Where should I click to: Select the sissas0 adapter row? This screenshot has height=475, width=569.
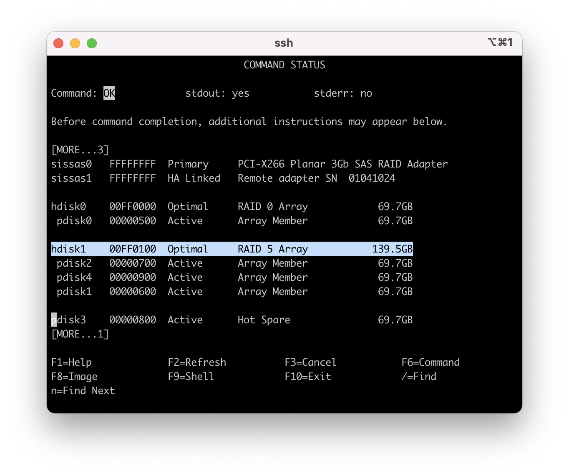pyautogui.click(x=249, y=164)
